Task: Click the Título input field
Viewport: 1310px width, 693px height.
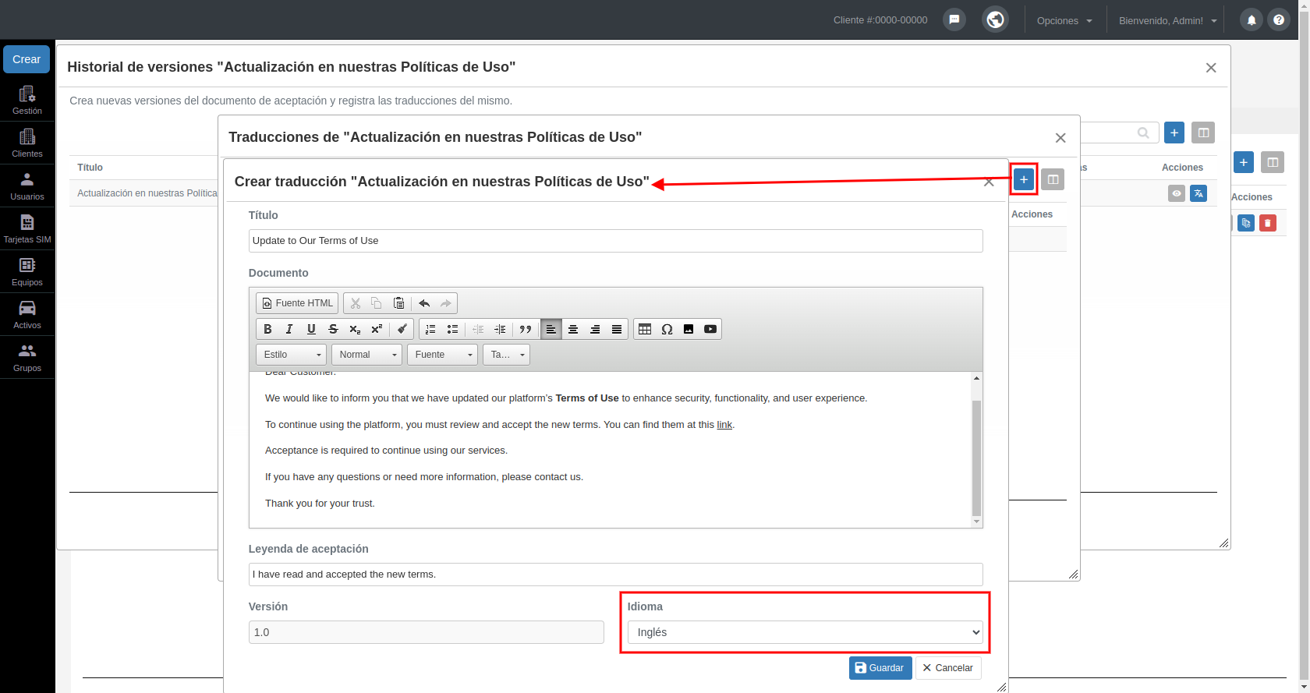Action: 615,241
